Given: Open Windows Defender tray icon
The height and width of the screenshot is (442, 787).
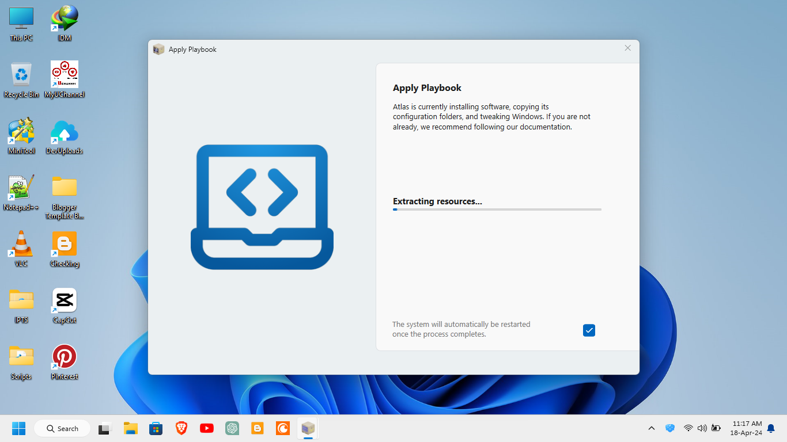Looking at the screenshot, I should coord(669,428).
